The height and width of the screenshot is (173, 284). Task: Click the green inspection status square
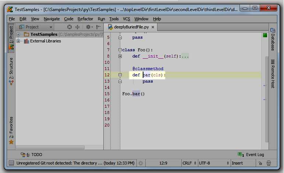tap(265, 35)
